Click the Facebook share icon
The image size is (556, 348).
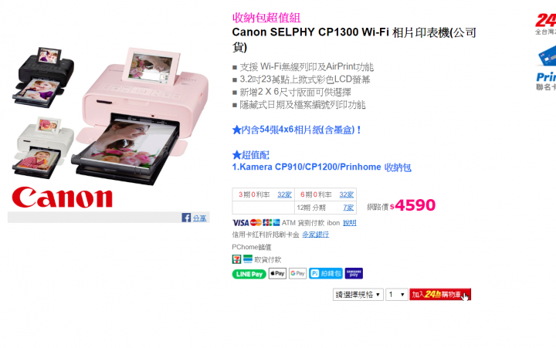186,218
